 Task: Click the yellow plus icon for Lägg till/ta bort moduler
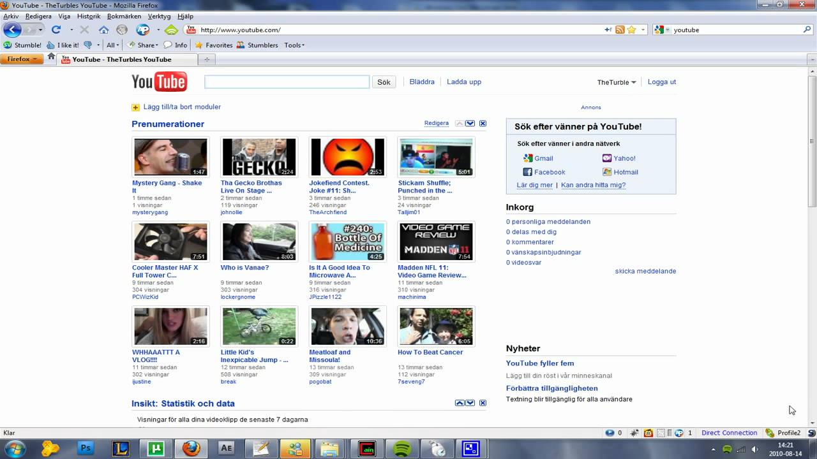click(135, 107)
